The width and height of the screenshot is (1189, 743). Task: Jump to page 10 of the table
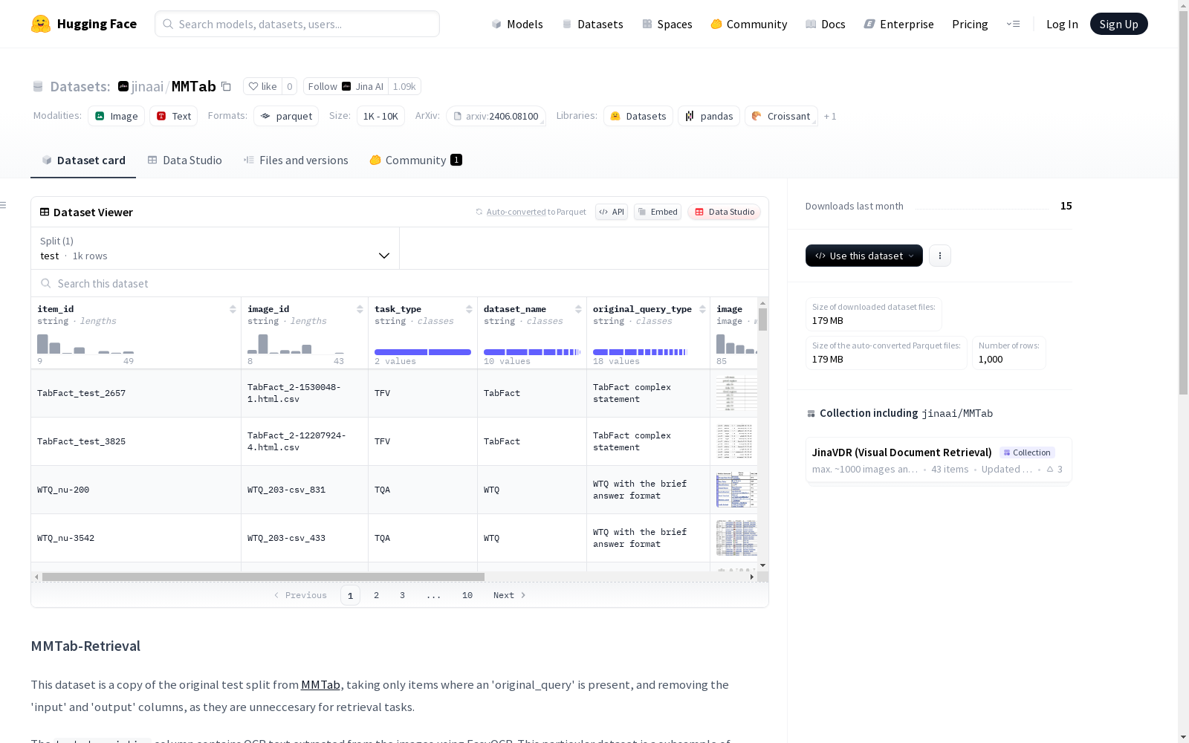tap(467, 595)
